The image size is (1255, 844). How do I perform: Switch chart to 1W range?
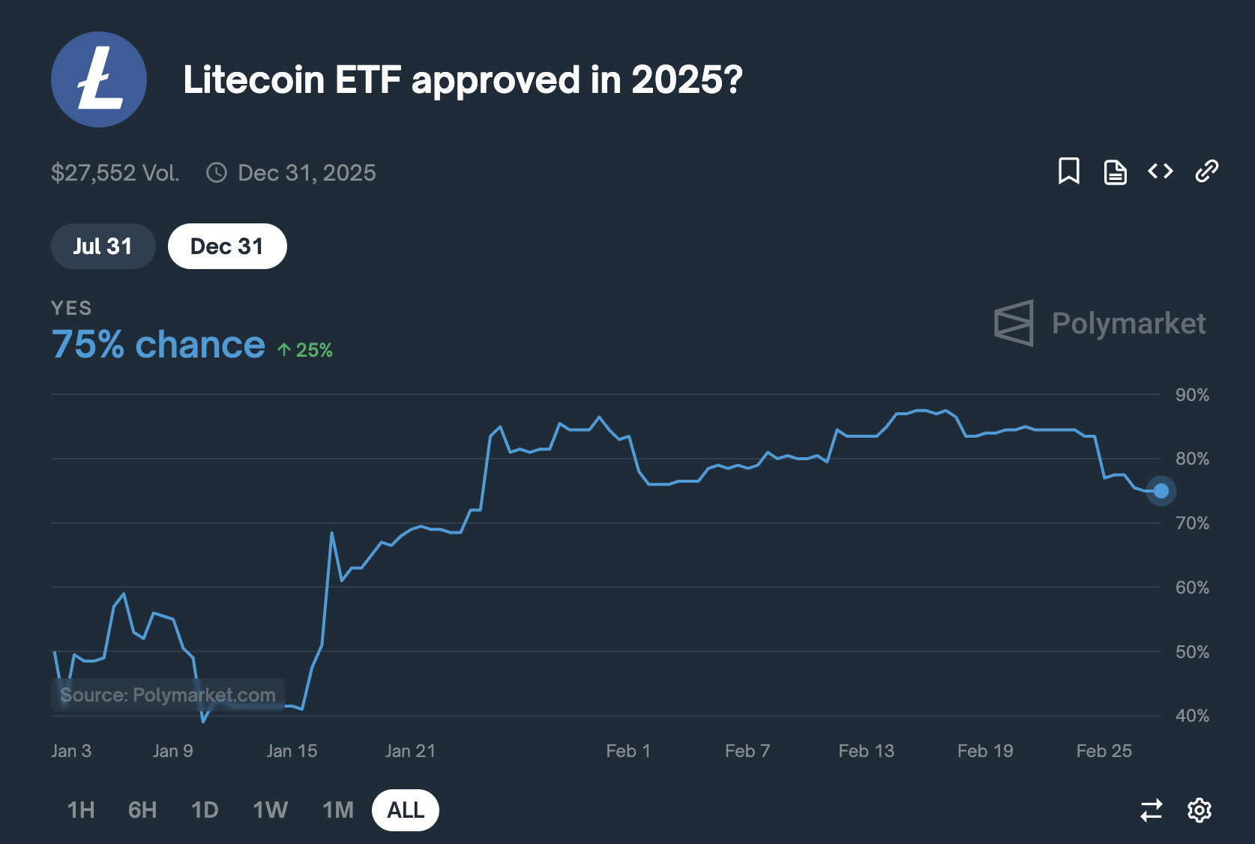270,810
